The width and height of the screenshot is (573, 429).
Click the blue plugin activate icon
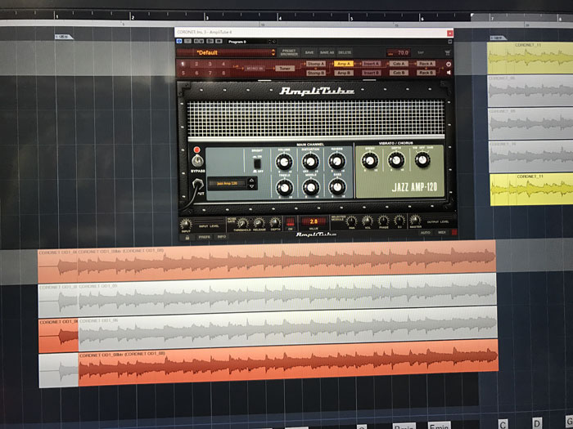(179, 41)
